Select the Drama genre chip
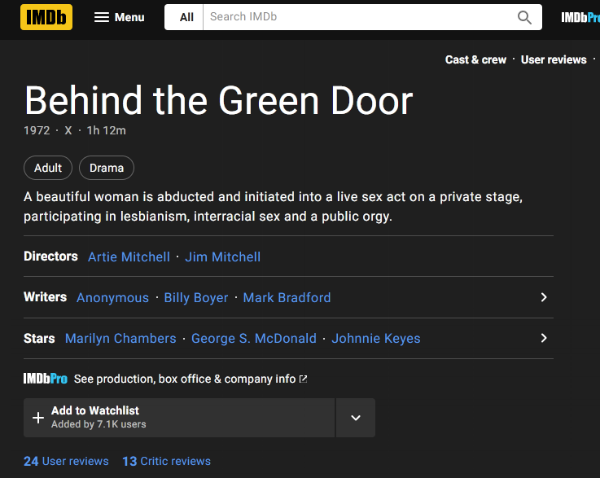 click(107, 168)
